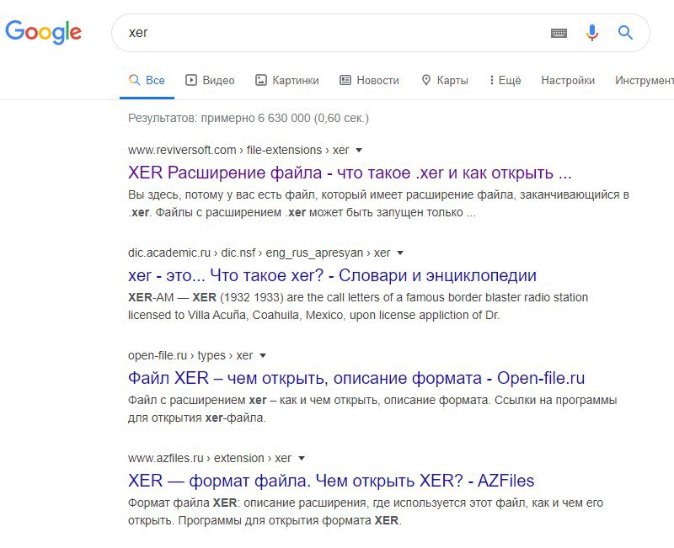Screen dimensions: 674x548
Task: Click the open-file.ru breadcrumb URL
Action: pos(190,355)
